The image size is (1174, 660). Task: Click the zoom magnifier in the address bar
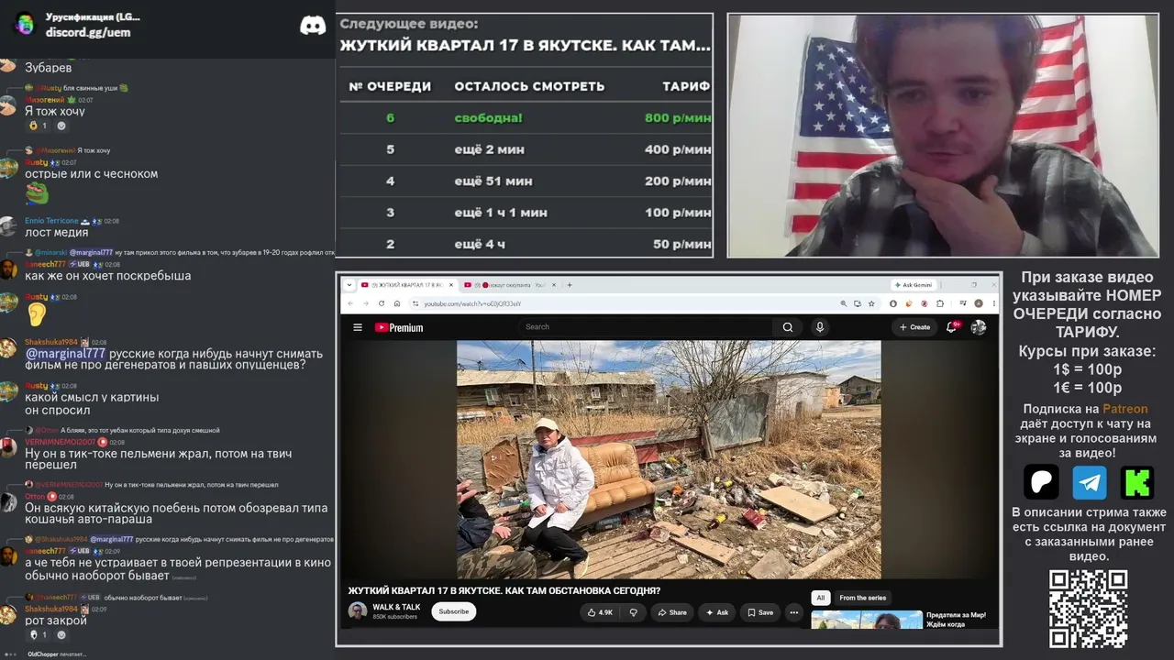pos(843,303)
